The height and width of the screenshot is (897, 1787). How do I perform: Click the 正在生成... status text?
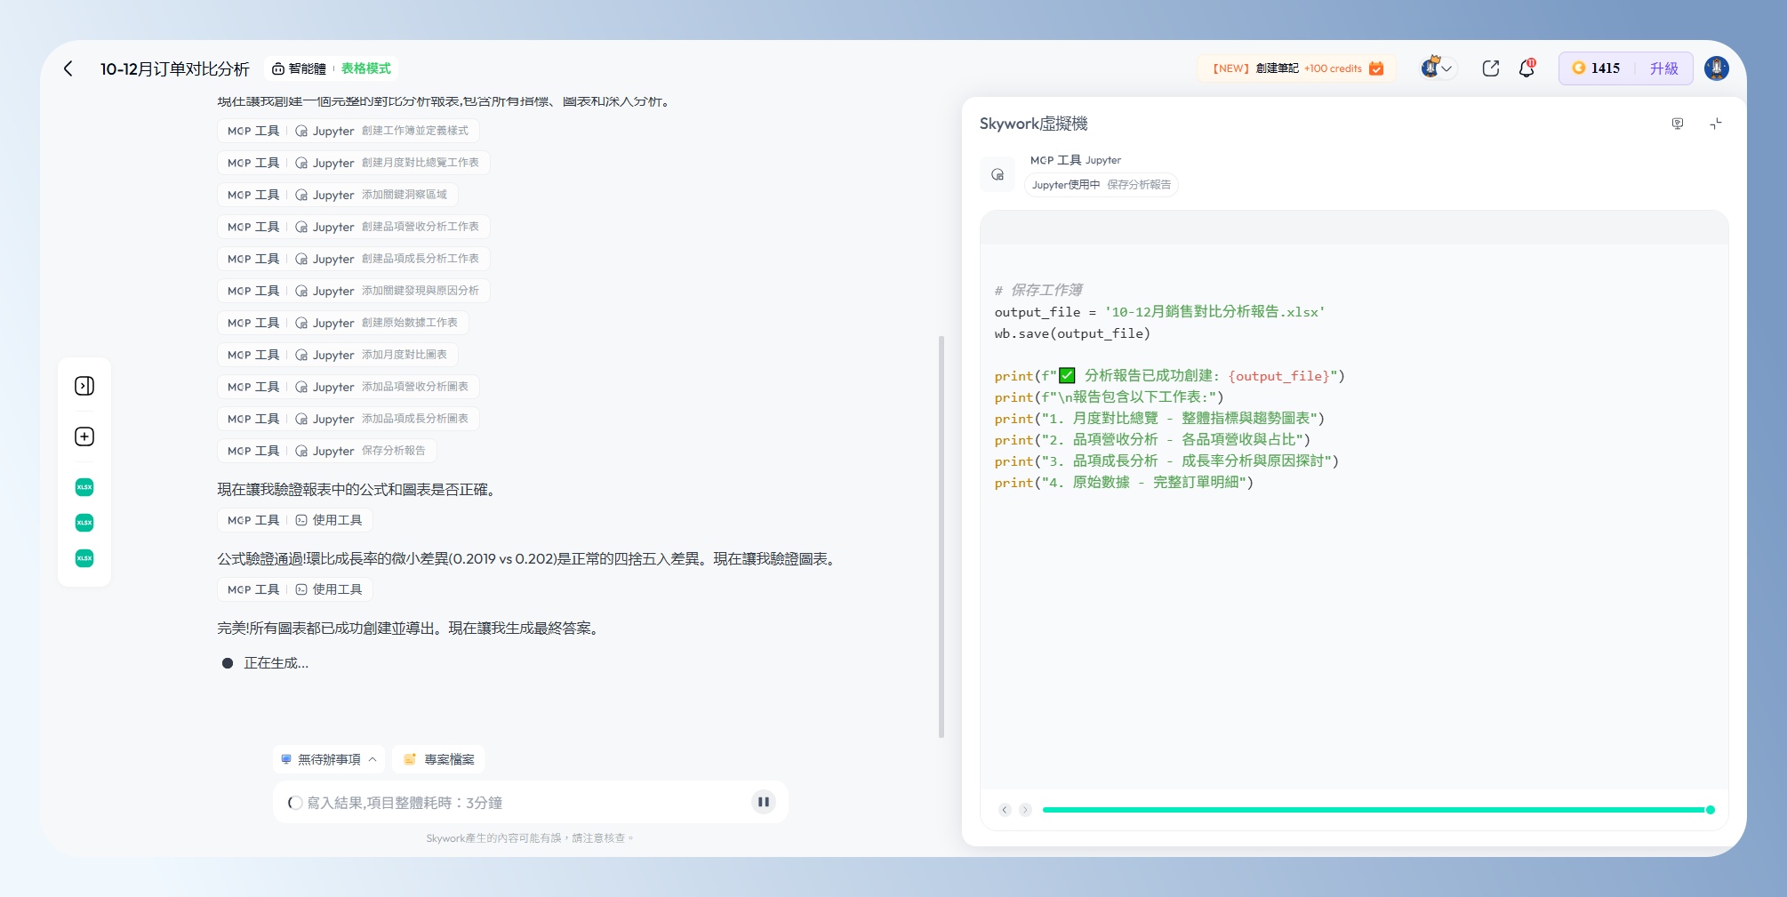click(x=276, y=663)
